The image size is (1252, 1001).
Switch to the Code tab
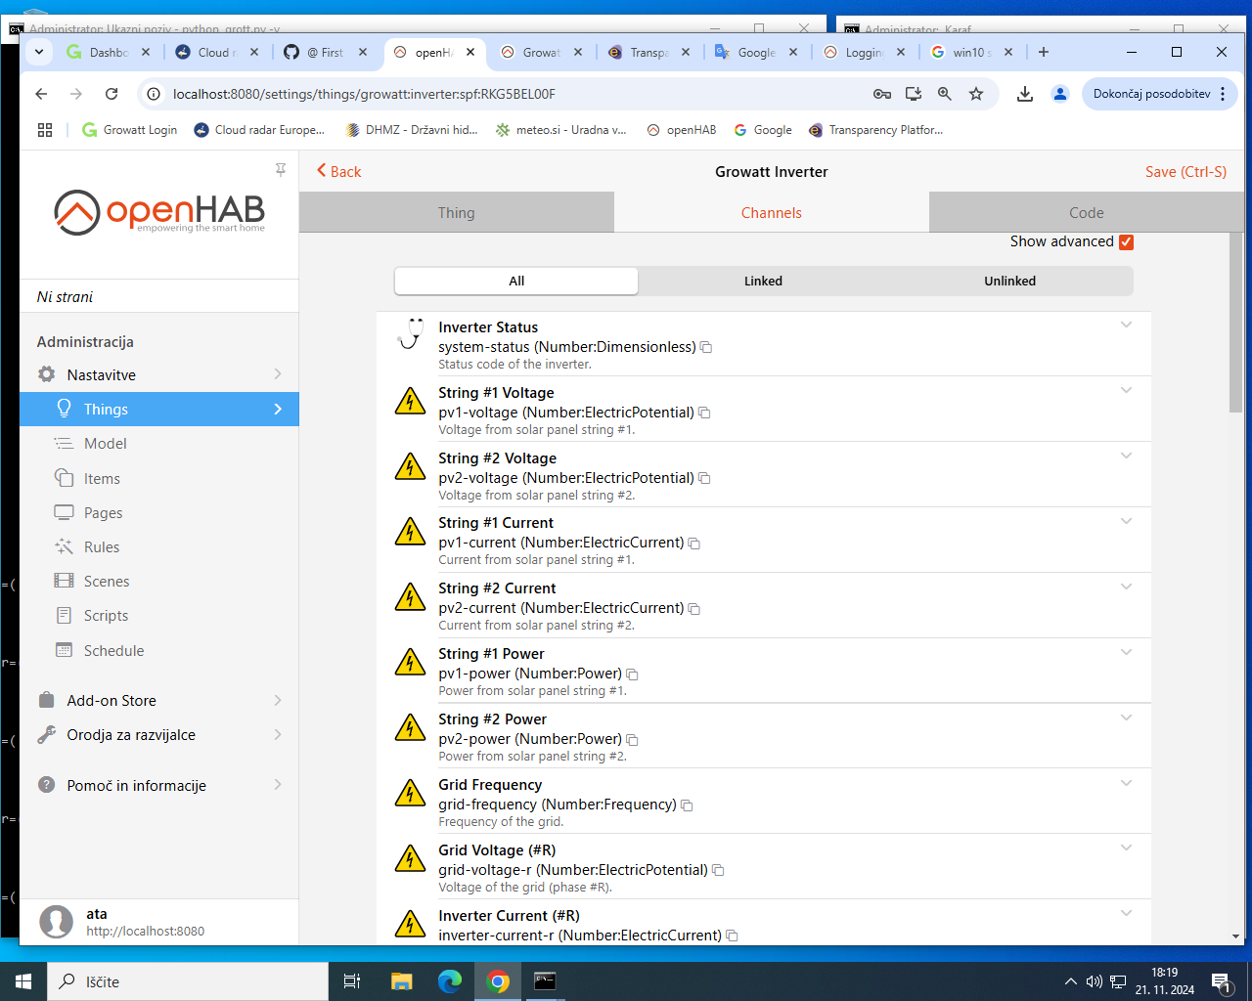(1086, 213)
